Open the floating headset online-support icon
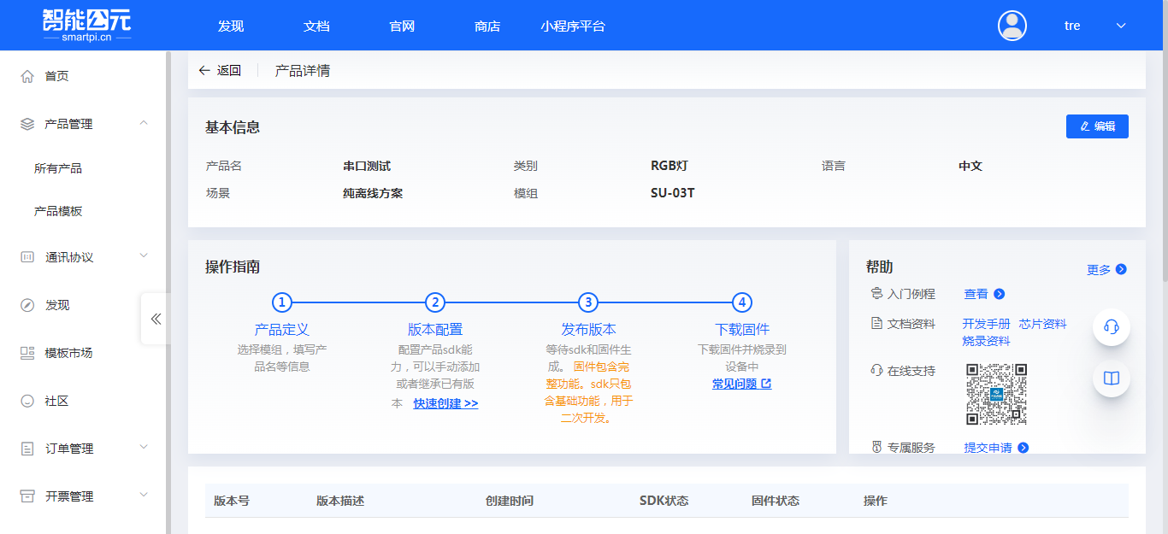This screenshot has width=1168, height=534. [x=1111, y=326]
